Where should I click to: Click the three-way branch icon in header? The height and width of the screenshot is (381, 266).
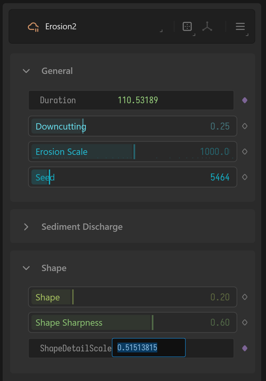point(207,27)
